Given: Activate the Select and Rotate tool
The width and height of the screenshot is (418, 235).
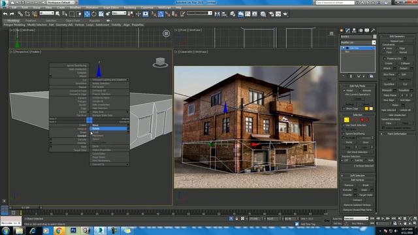Looking at the screenshot, I should (x=94, y=14).
